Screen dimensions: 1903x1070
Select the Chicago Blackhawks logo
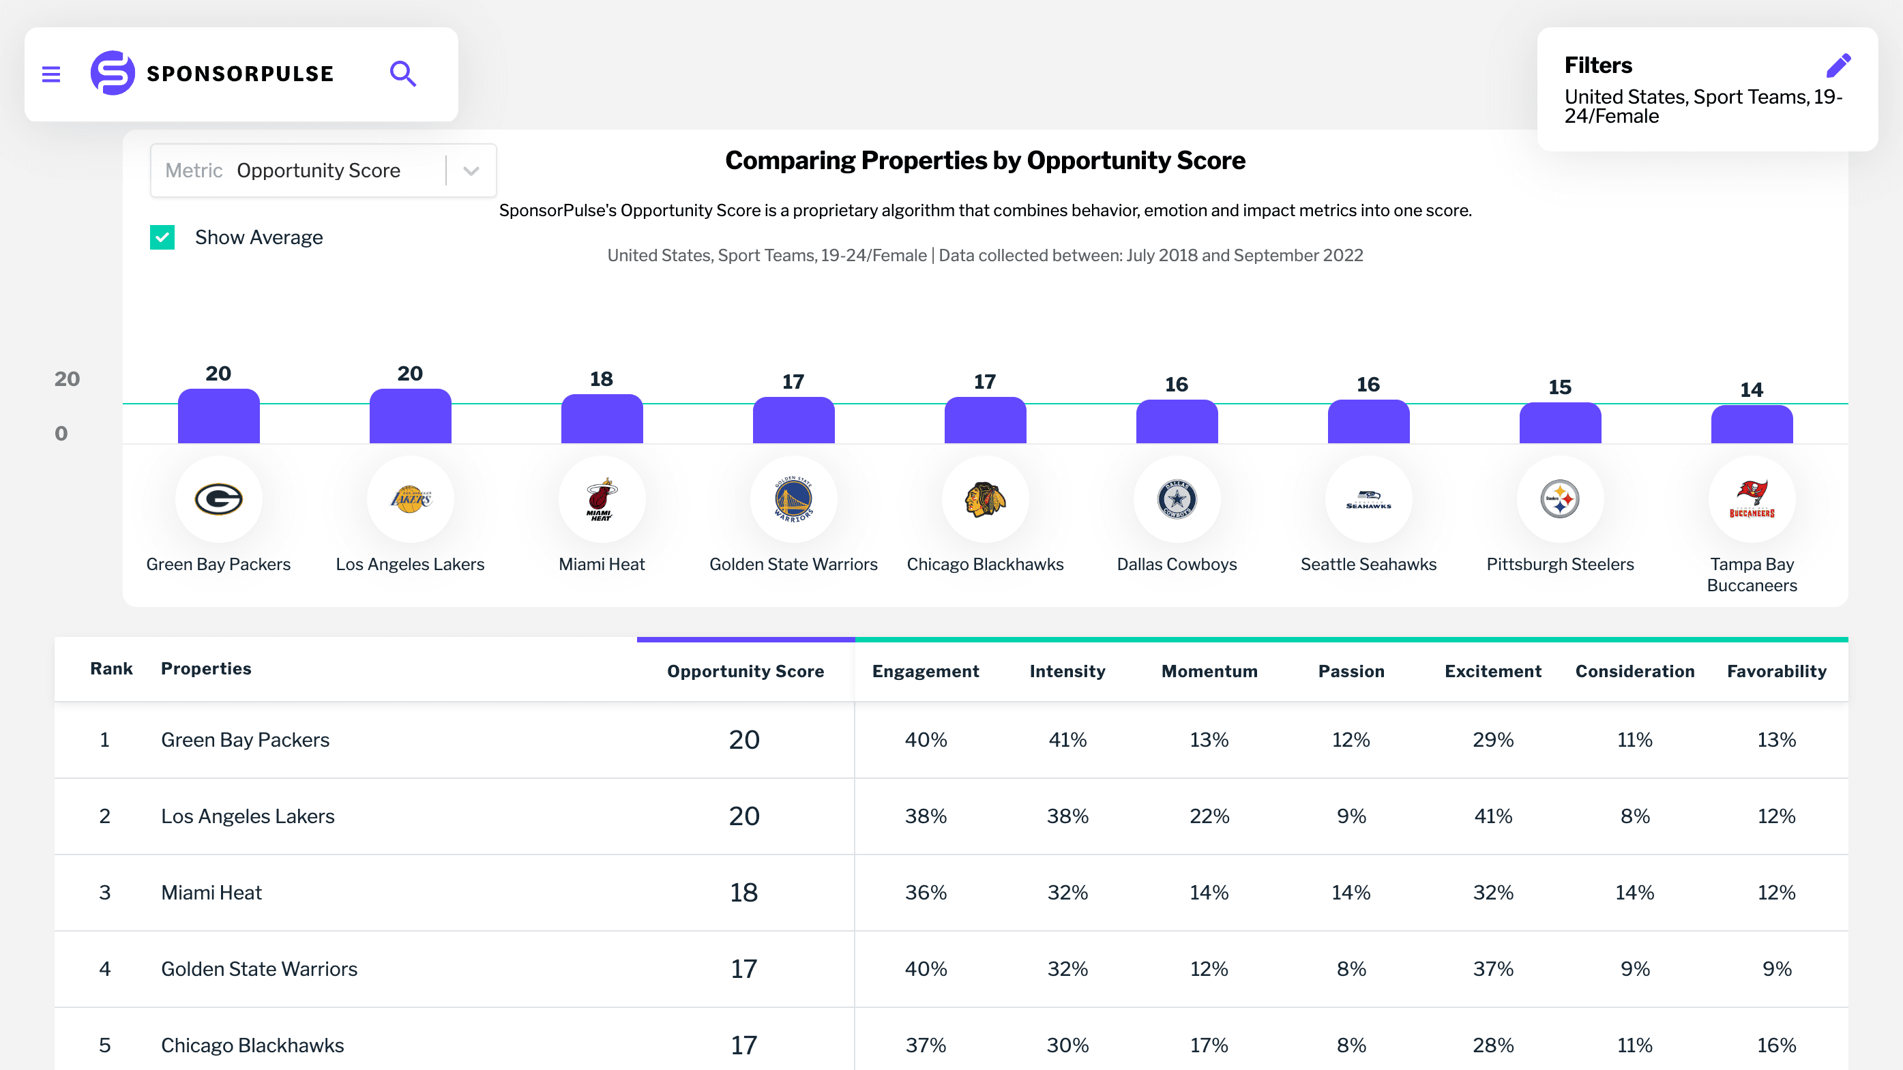pos(985,499)
